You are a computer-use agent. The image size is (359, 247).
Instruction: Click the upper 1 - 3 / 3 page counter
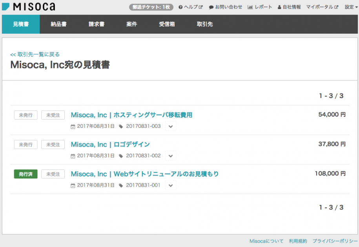click(331, 96)
